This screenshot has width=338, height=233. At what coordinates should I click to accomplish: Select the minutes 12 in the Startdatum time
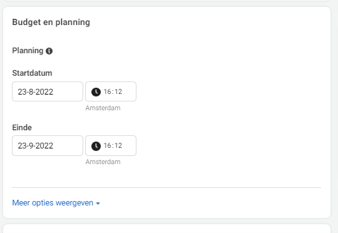click(118, 91)
